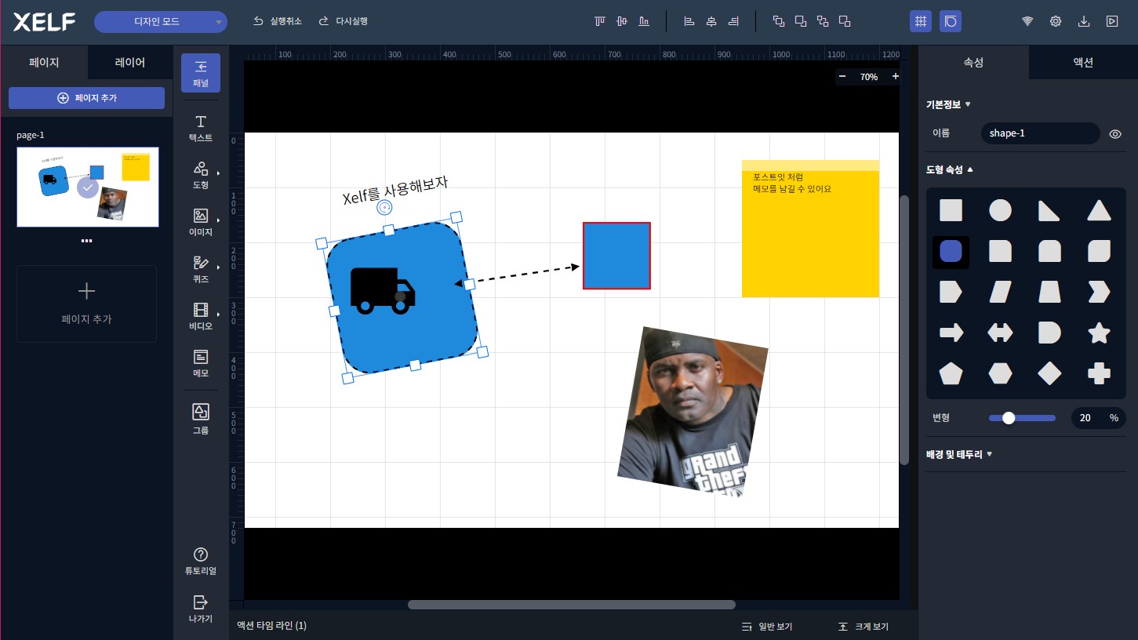Click the 그룹 group tool
The width and height of the screenshot is (1138, 640).
(201, 419)
